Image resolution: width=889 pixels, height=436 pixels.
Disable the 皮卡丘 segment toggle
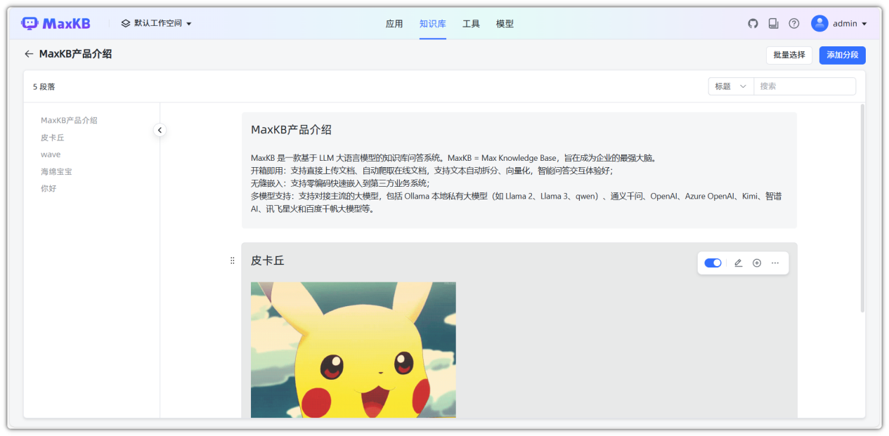pyautogui.click(x=713, y=263)
